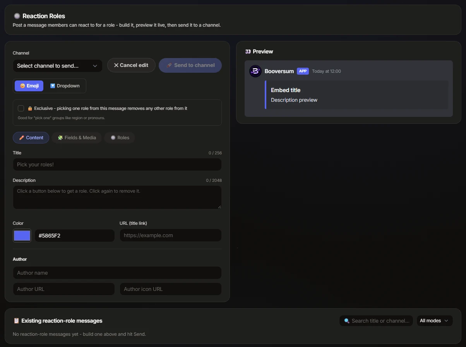Focus the Title input field
The height and width of the screenshot is (347, 466).
(x=117, y=164)
